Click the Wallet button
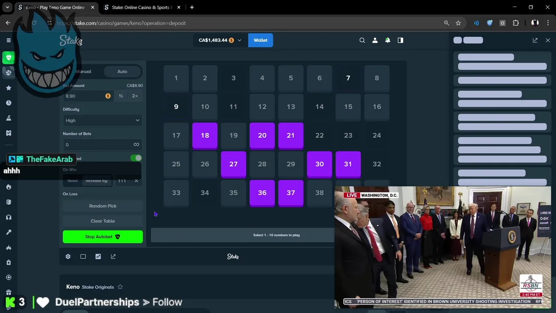Image resolution: width=556 pixels, height=313 pixels. 261,40
